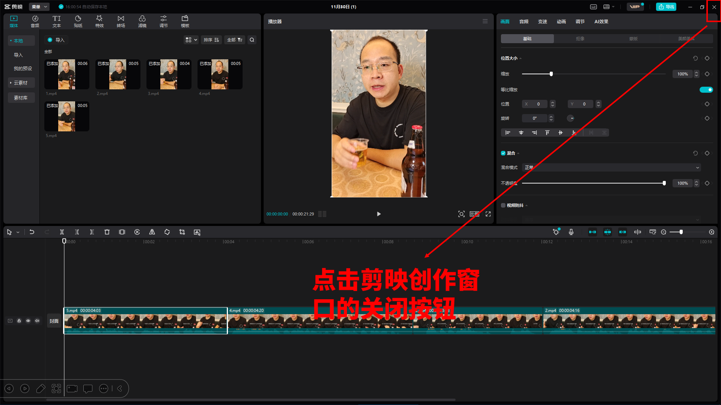This screenshot has height=405, width=721.
Task: Open the 音频 (audio) tool in the top toolbar
Action: 35,21
